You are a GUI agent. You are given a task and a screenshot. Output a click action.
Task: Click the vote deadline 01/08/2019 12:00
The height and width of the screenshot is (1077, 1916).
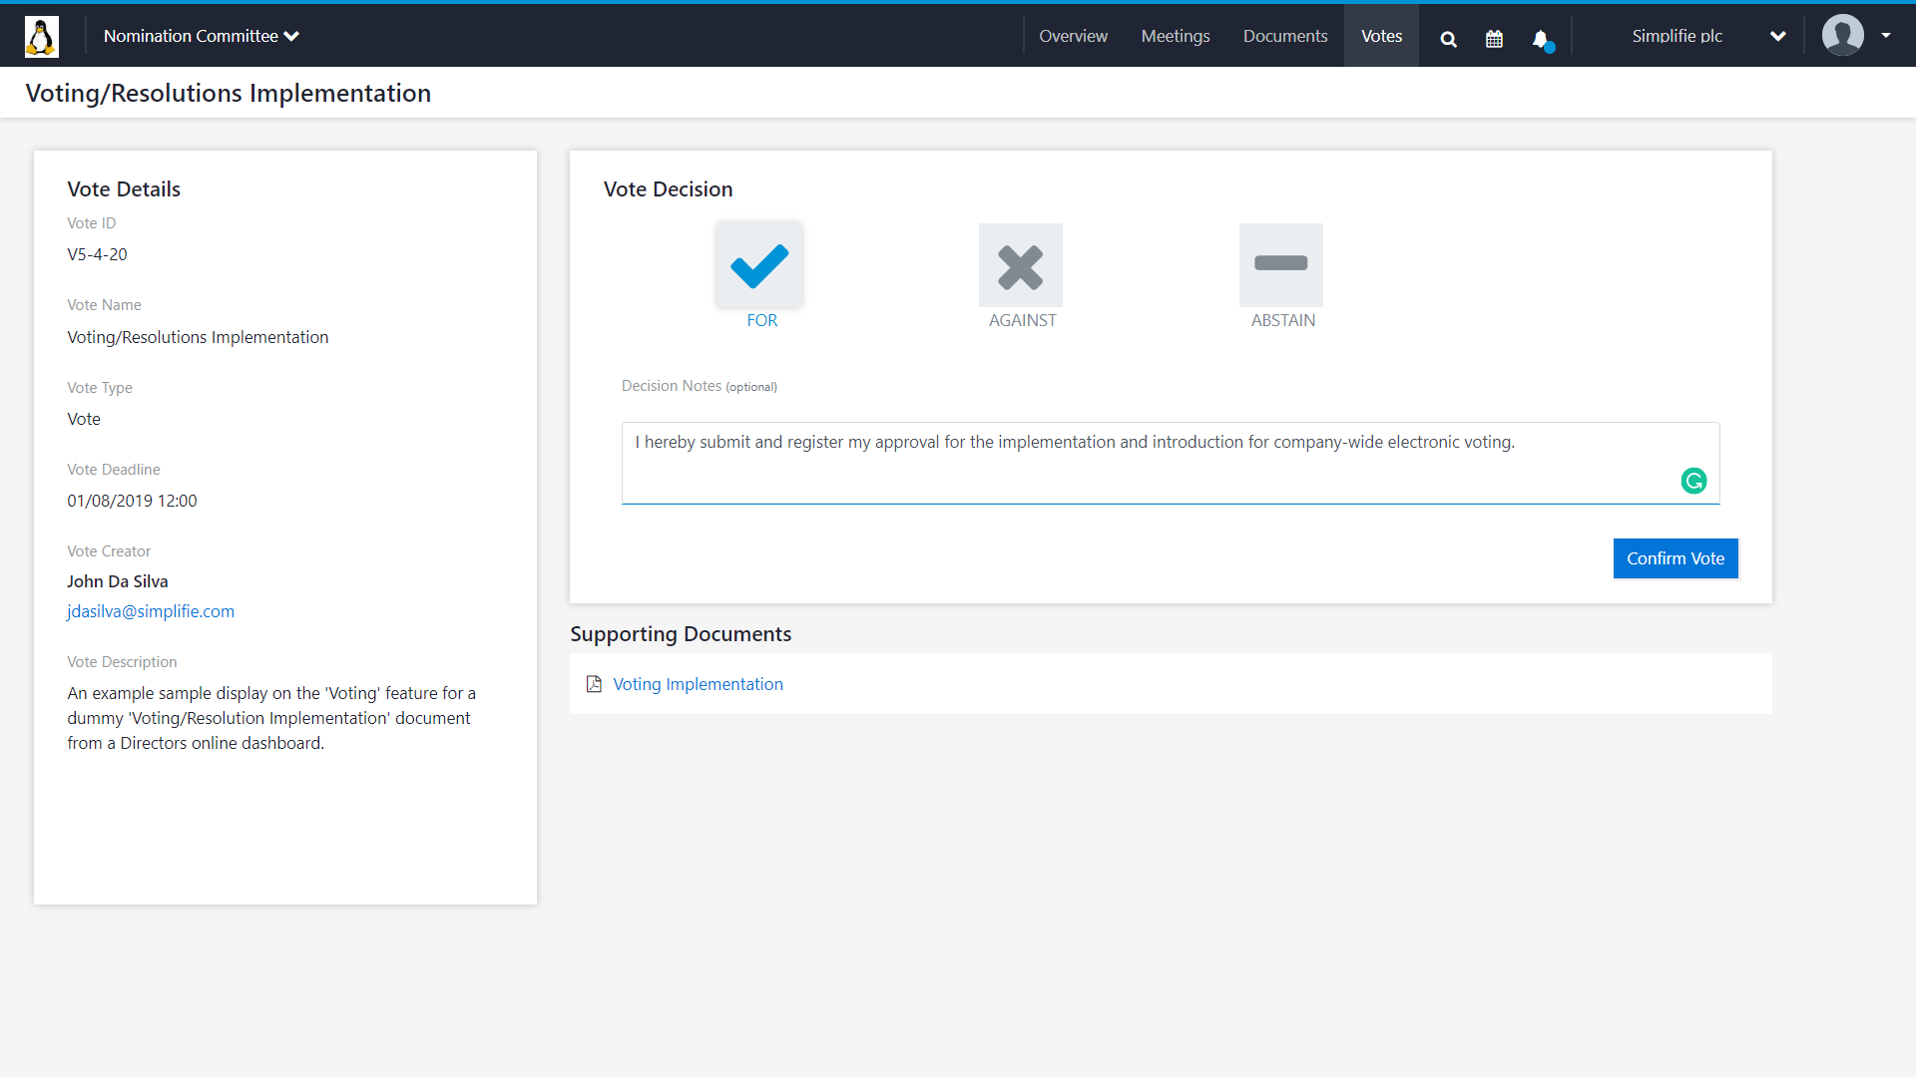[132, 501]
